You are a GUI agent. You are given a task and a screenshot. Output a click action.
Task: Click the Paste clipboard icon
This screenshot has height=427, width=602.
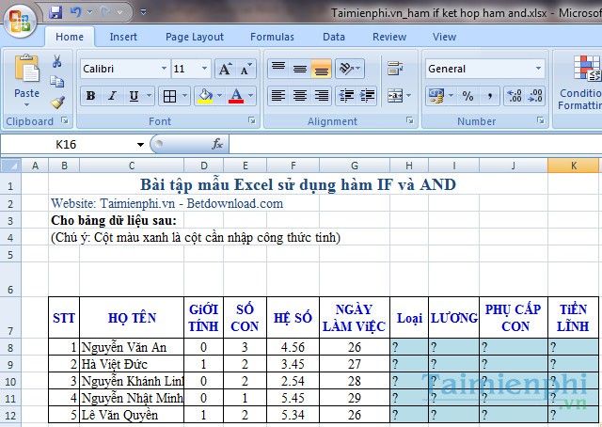[x=26, y=72]
